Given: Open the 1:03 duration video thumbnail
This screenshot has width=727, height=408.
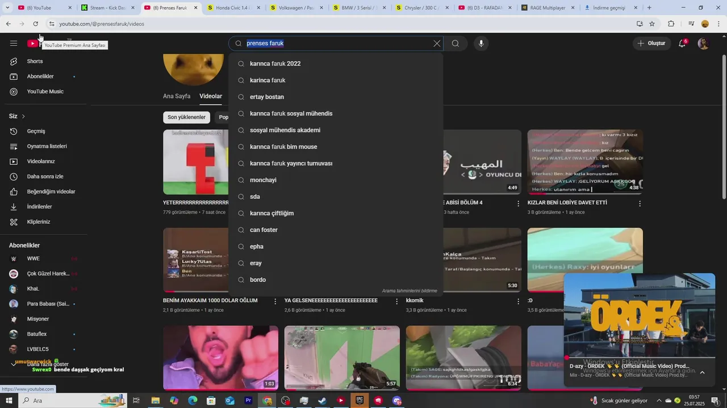Looking at the screenshot, I should click(x=220, y=358).
